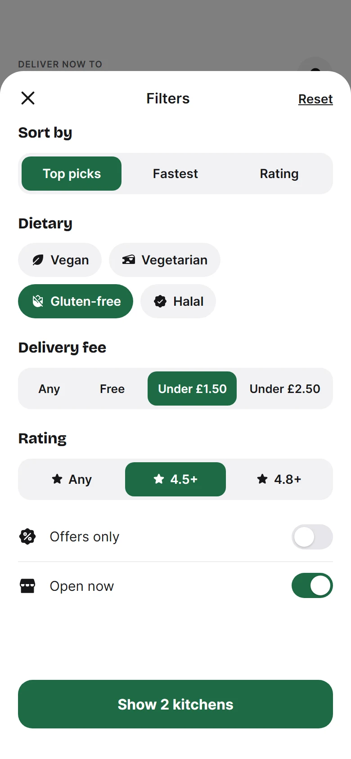Click the cheese icon on the Vegetarian chip
Image resolution: width=351 pixels, height=759 pixels.
[129, 259]
